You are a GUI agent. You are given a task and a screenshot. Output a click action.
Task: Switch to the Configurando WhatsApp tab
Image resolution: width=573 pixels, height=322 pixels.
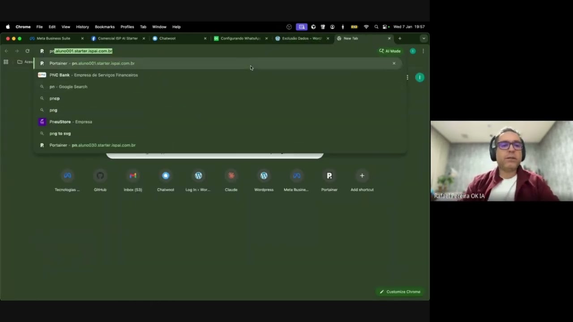[240, 38]
